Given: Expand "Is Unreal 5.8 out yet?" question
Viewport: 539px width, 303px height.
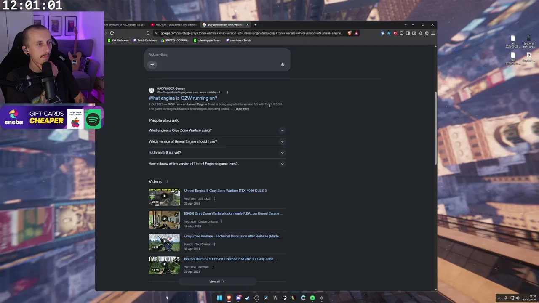Looking at the screenshot, I should [217, 153].
